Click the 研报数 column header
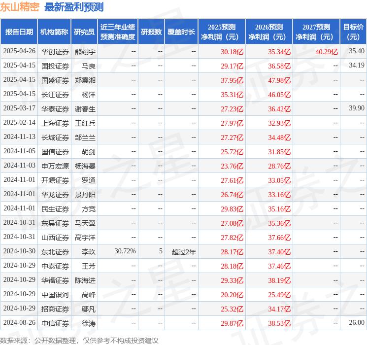The width and height of the screenshot is (367, 345). [x=151, y=32]
